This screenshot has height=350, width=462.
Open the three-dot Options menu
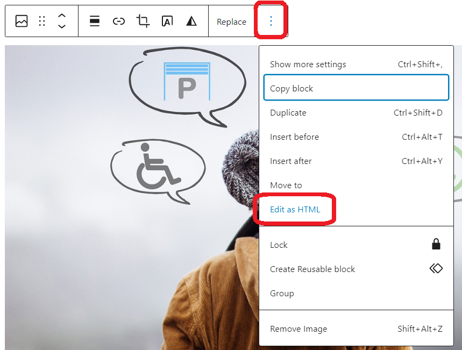271,21
